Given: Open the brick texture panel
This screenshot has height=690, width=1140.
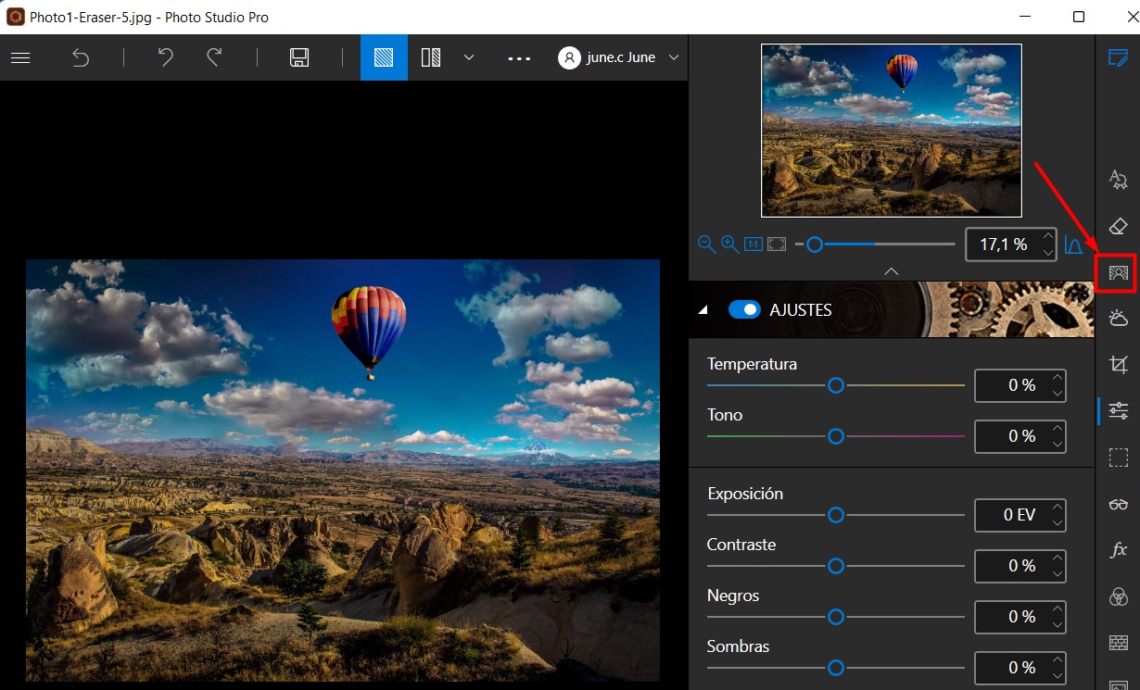Looking at the screenshot, I should [1118, 643].
